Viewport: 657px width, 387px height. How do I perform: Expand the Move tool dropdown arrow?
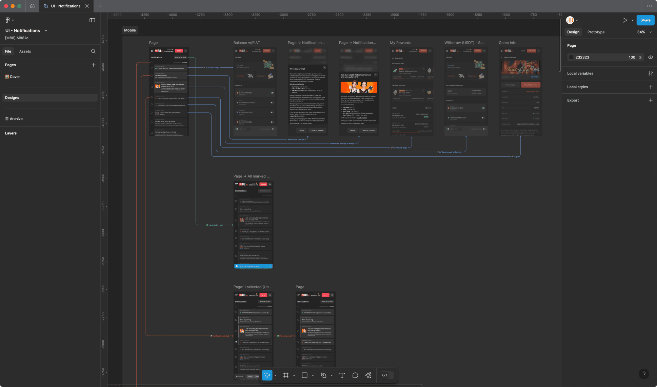click(x=275, y=375)
